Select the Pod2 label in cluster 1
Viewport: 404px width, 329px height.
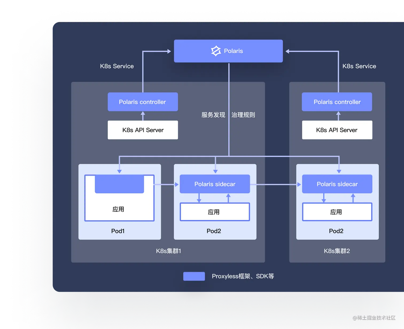tap(214, 231)
